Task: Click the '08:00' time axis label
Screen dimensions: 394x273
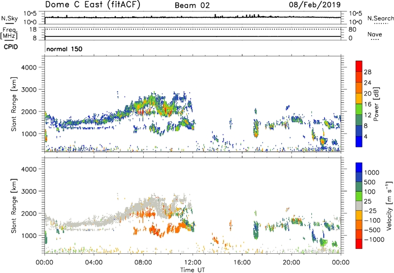Action: click(143, 263)
